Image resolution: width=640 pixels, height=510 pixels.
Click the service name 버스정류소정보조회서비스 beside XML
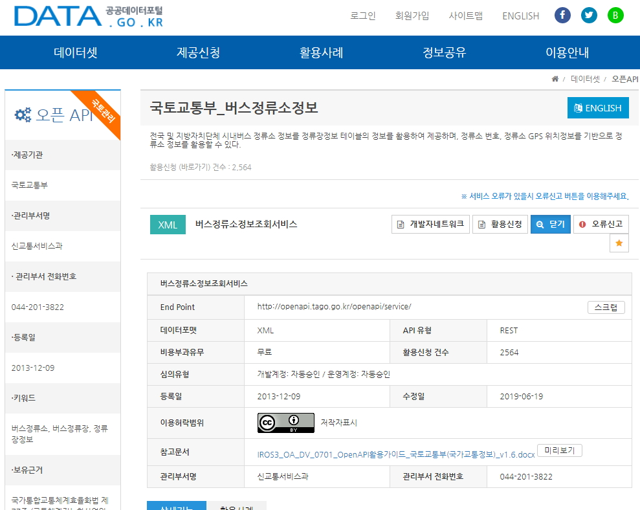(246, 224)
